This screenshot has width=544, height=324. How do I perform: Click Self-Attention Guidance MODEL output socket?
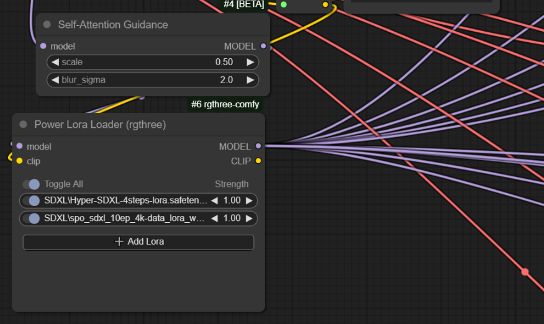coord(263,46)
